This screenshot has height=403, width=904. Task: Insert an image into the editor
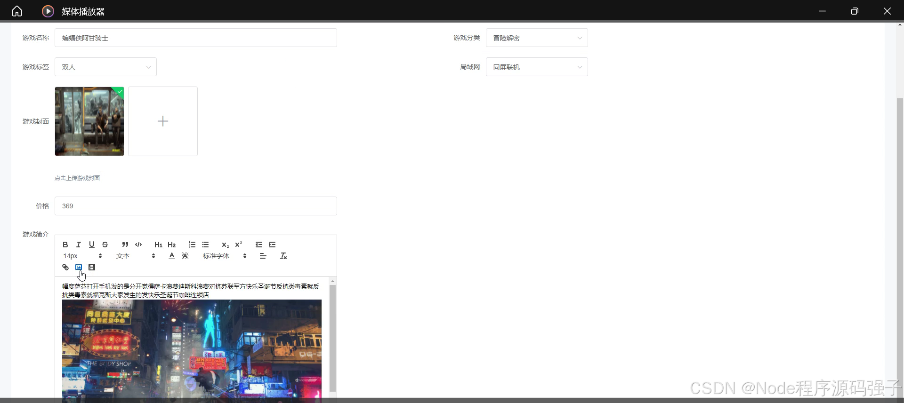click(79, 267)
